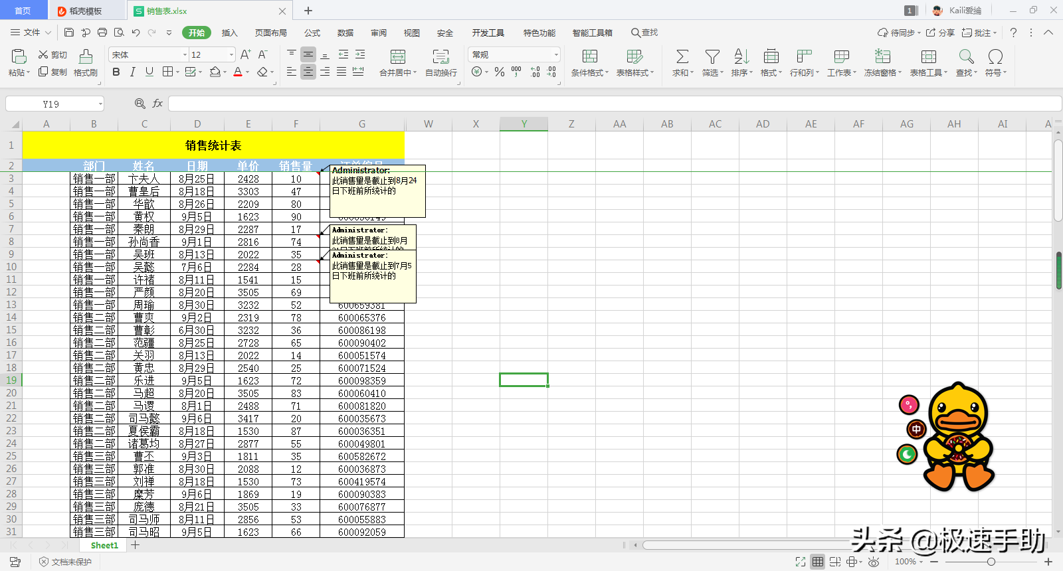
Task: Click the fill color bucket swatch
Action: point(215,72)
